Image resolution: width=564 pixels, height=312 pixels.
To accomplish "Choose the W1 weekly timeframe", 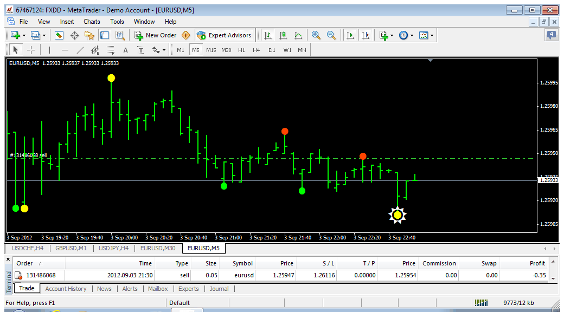I will pyautogui.click(x=287, y=50).
